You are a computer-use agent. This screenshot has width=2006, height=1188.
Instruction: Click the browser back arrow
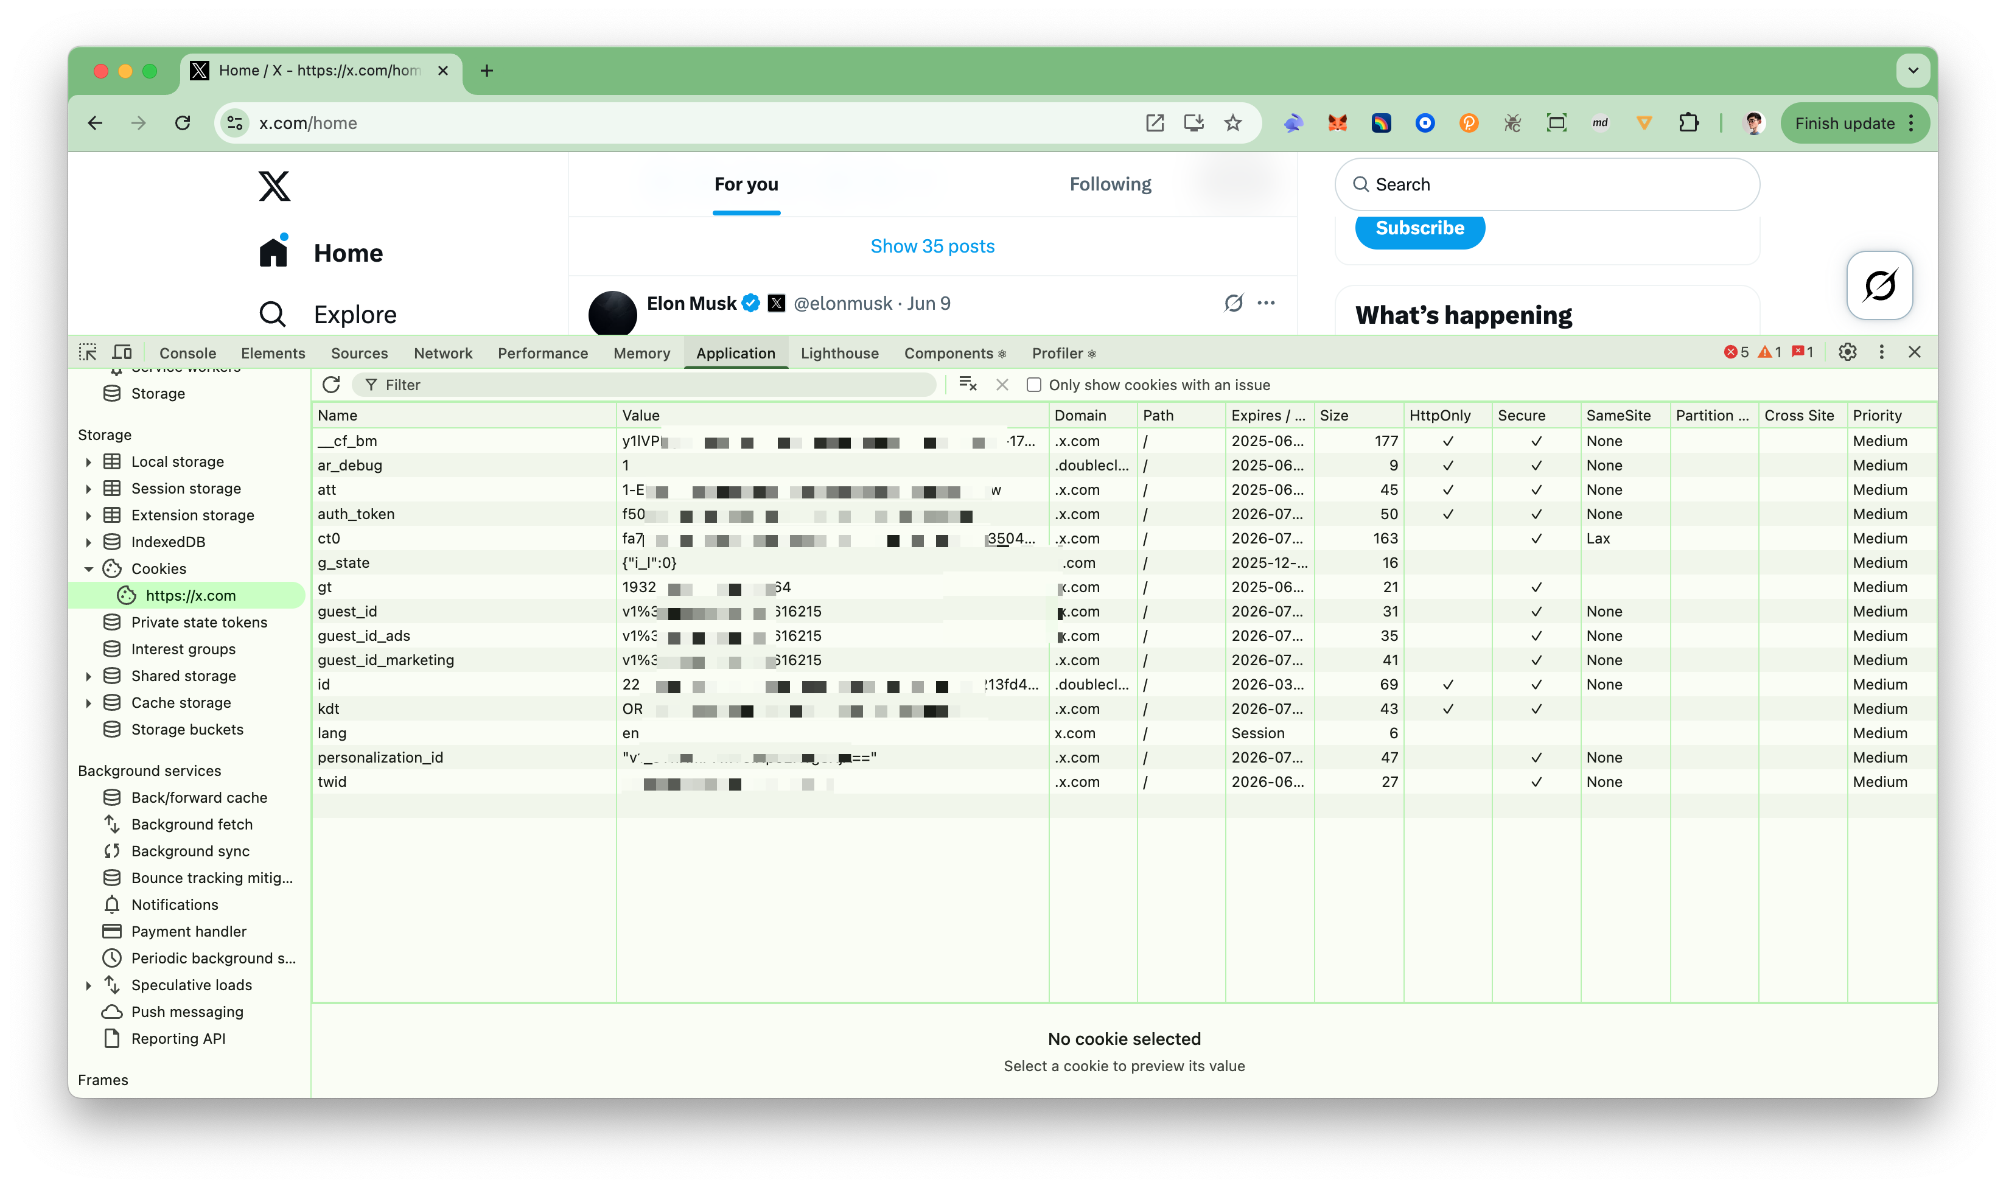coord(96,124)
